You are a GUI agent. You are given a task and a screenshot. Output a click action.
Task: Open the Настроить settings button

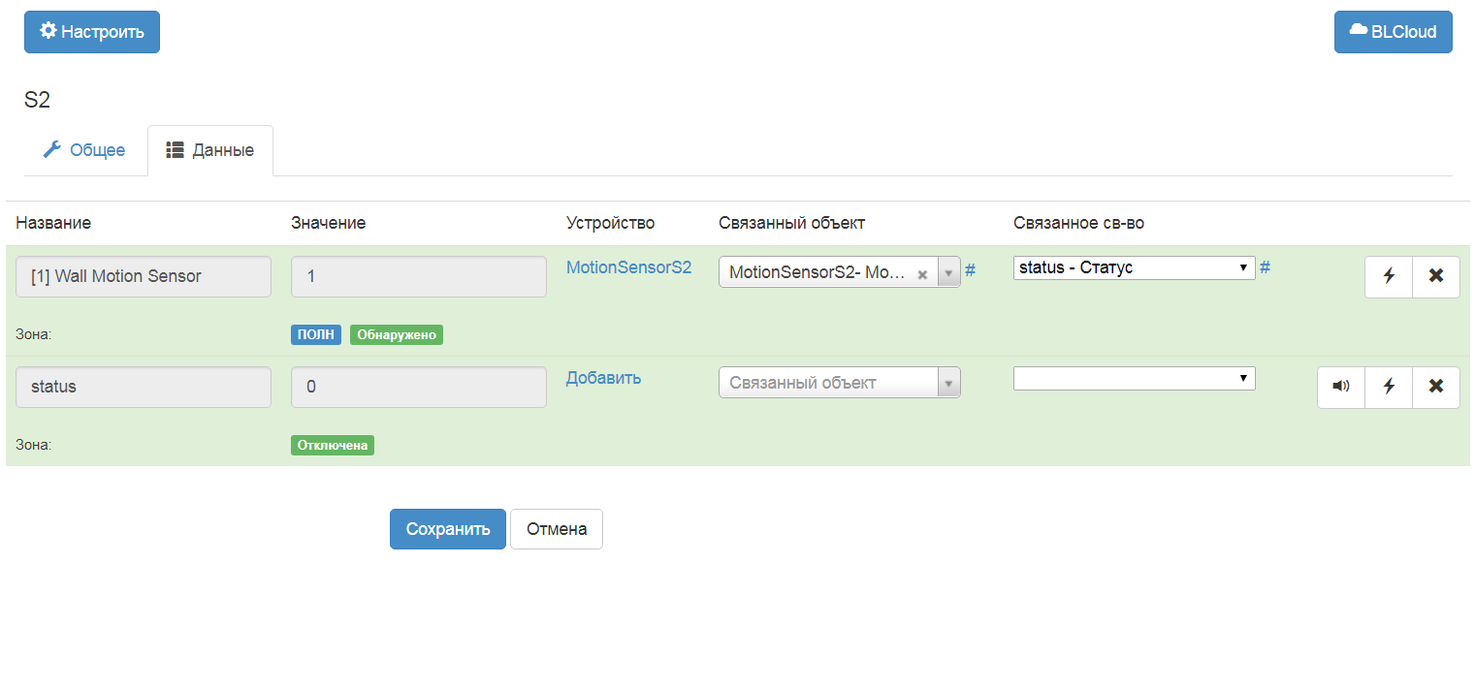pyautogui.click(x=92, y=32)
